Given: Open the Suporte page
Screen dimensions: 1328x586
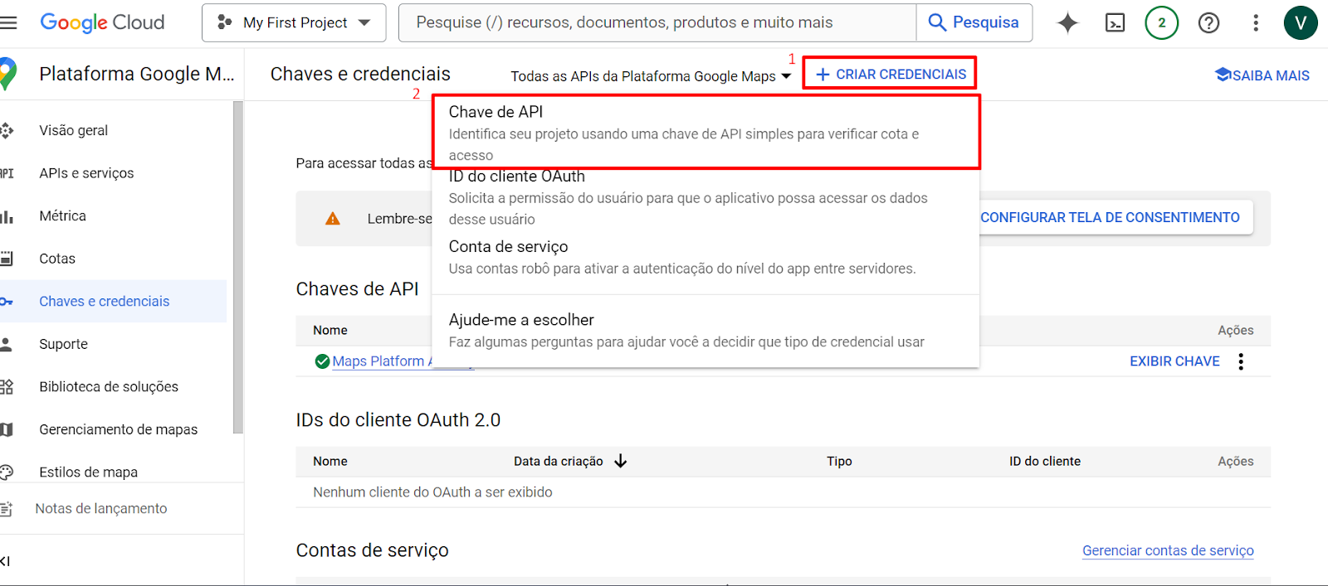Looking at the screenshot, I should [x=63, y=344].
